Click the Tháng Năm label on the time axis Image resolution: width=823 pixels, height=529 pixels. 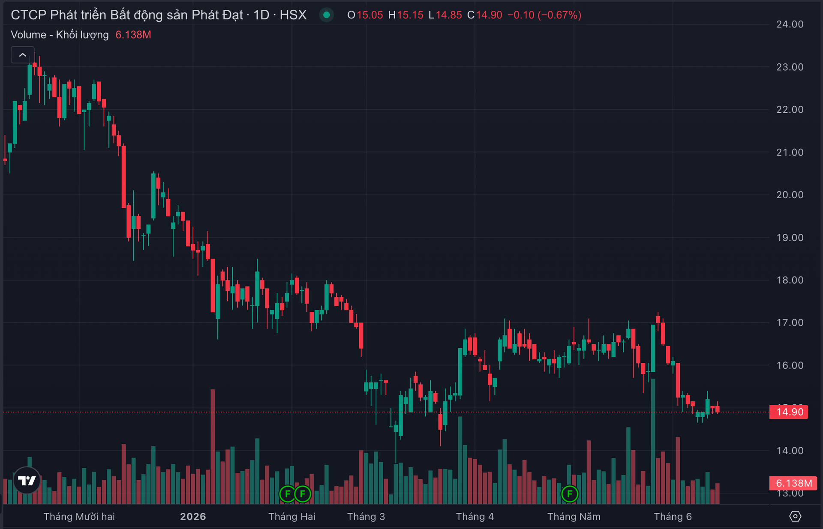(x=574, y=517)
